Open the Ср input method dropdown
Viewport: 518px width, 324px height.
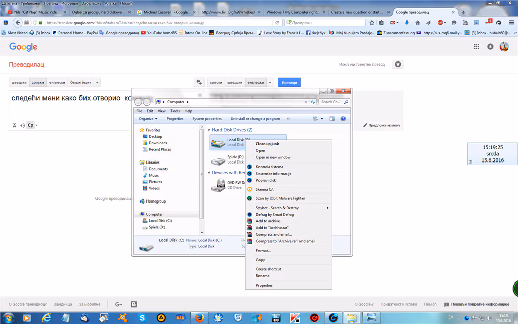click(36, 126)
